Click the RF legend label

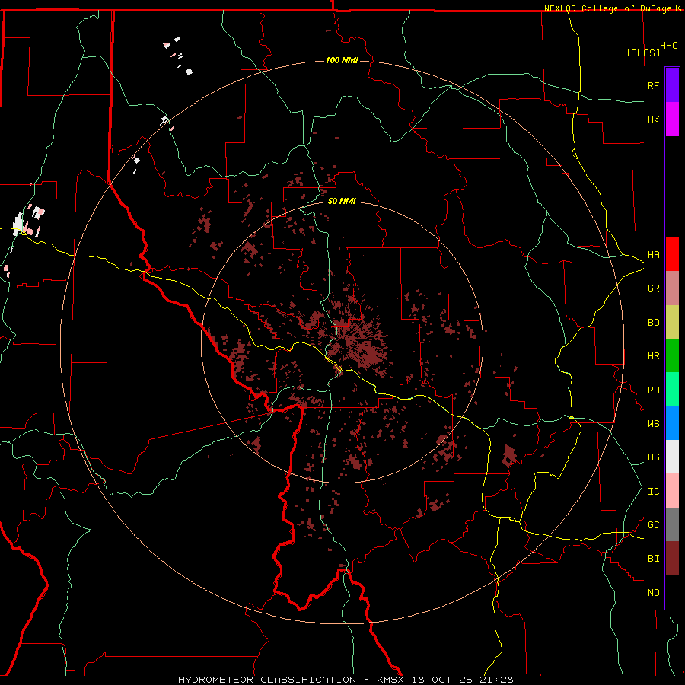click(x=654, y=85)
